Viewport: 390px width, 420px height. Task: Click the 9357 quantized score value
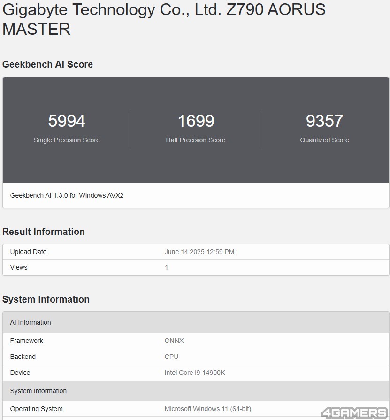point(324,121)
